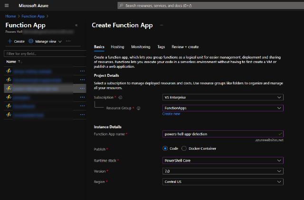304x200 pixels.
Task: Open ellipsis menu for second function app row
Action: click(x=82, y=80)
